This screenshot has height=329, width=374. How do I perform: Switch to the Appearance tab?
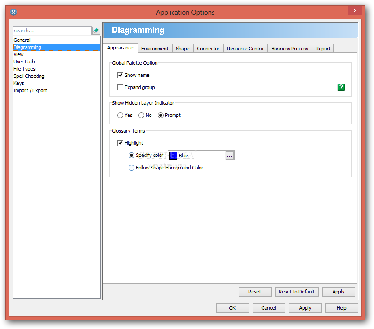click(120, 48)
